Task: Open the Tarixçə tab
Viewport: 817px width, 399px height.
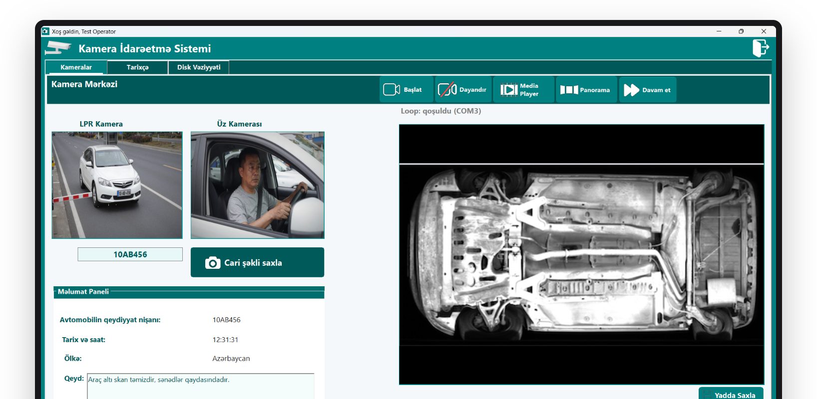Action: coord(137,67)
